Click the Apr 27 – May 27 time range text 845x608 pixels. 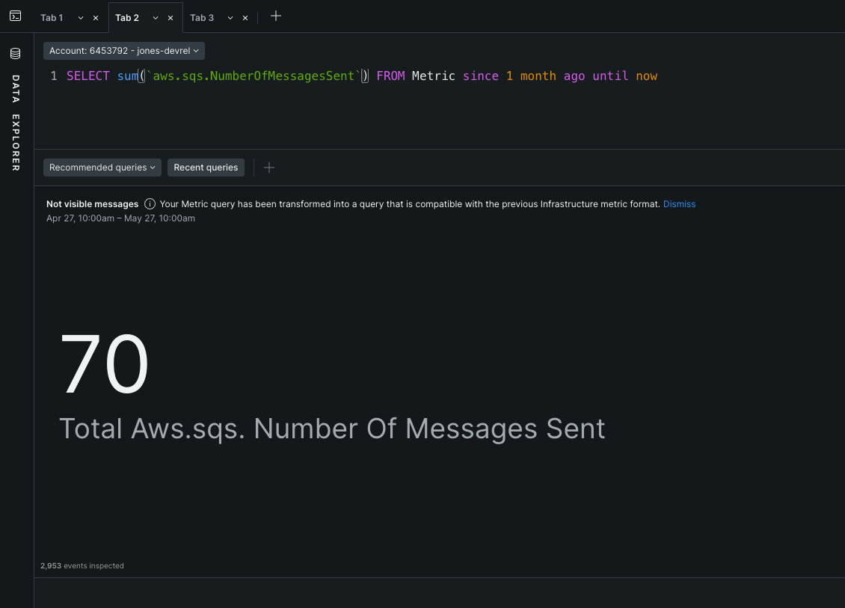click(120, 218)
